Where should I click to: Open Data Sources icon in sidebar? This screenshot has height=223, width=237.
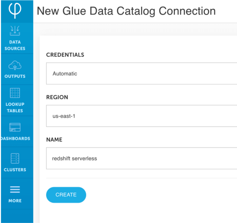pos(15,31)
